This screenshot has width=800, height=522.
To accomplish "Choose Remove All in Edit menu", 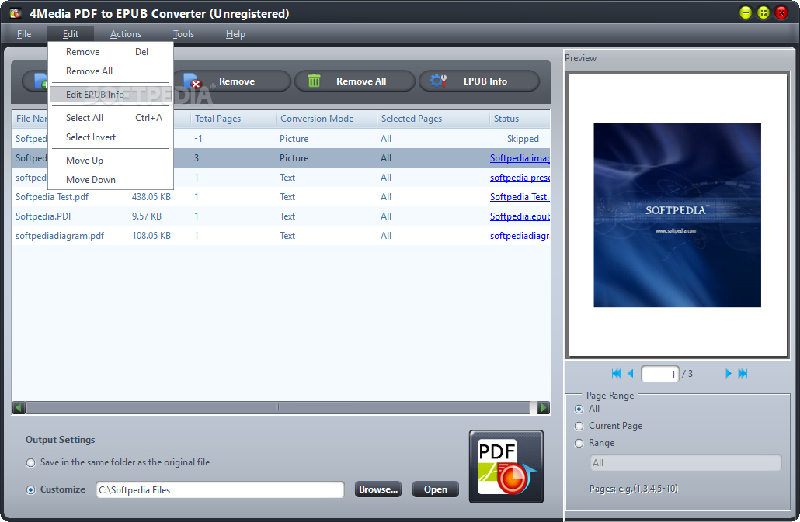I will [x=111, y=71].
